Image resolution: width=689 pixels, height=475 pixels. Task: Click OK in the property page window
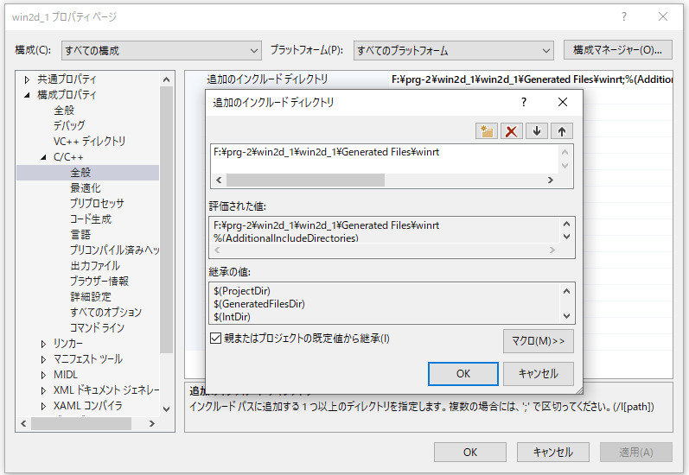(470, 453)
